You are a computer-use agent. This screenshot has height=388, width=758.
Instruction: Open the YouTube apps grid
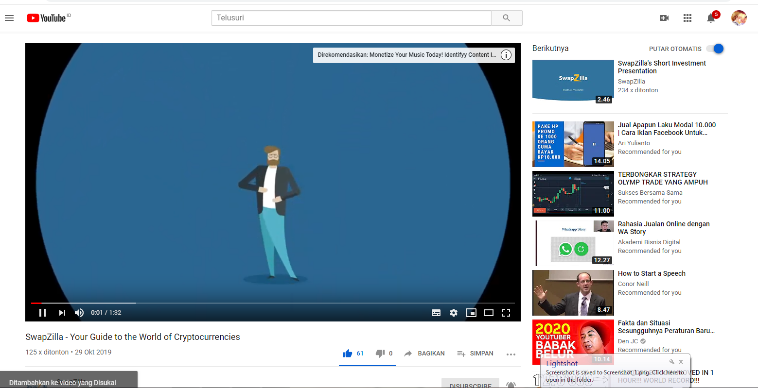(x=687, y=18)
